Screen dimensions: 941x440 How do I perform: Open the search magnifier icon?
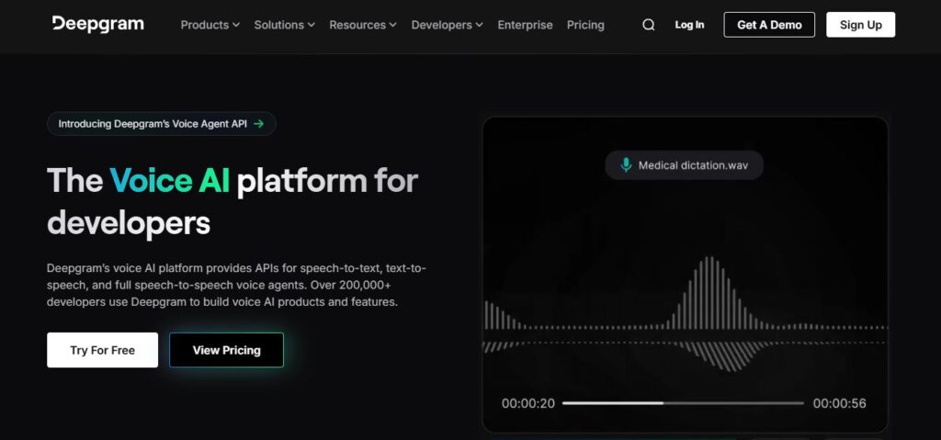(648, 25)
